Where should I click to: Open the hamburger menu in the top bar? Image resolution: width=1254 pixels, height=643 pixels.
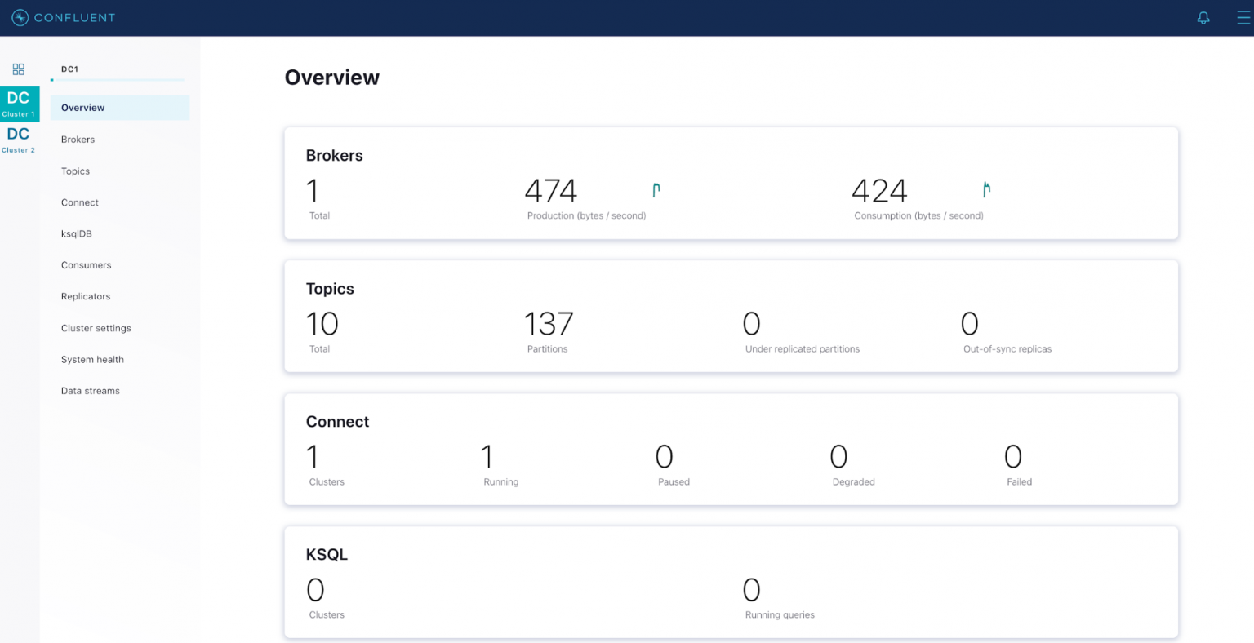coord(1243,17)
